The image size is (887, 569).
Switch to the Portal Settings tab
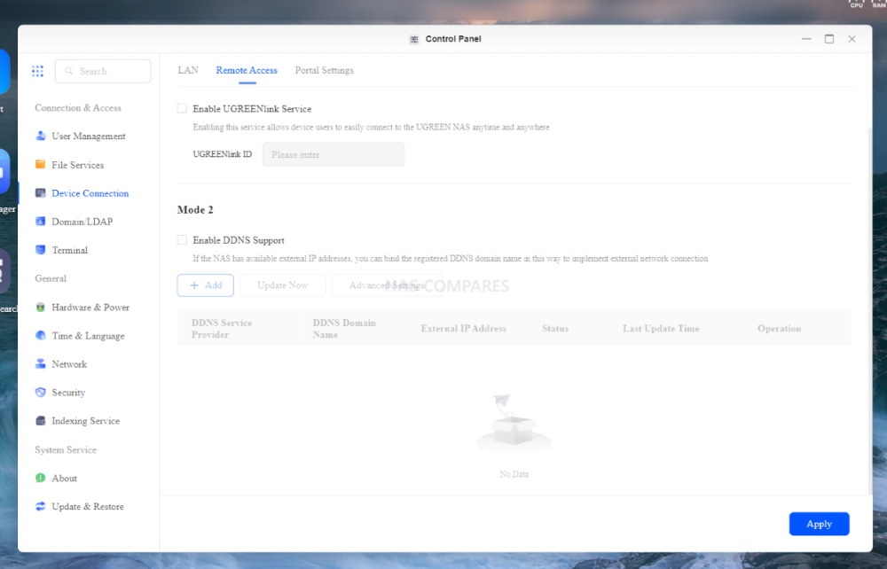coord(324,71)
